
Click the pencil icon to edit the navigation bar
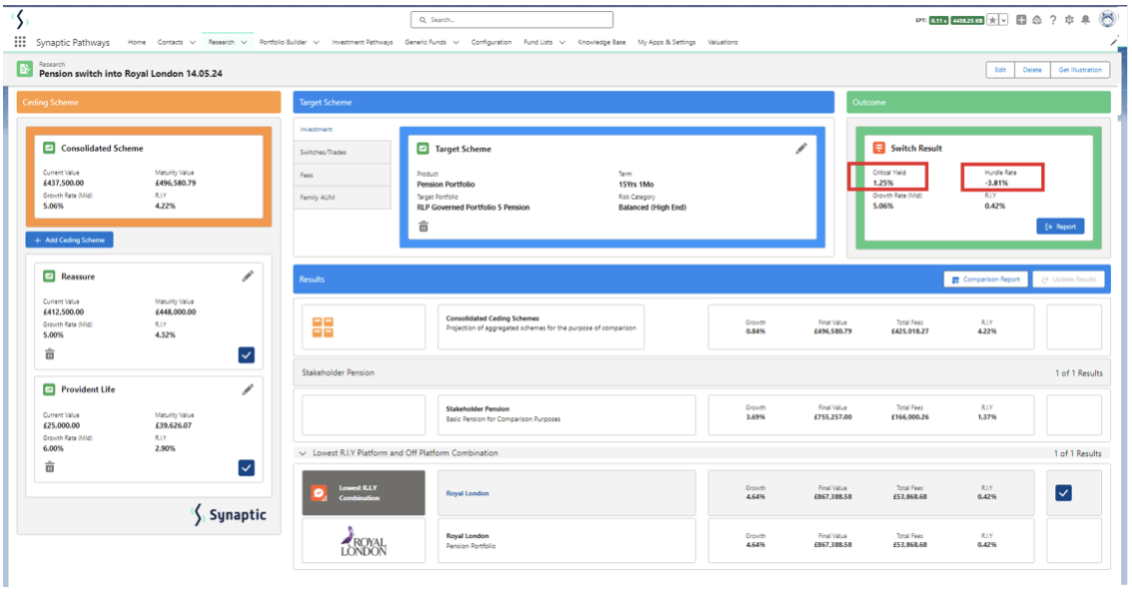pos(1114,42)
